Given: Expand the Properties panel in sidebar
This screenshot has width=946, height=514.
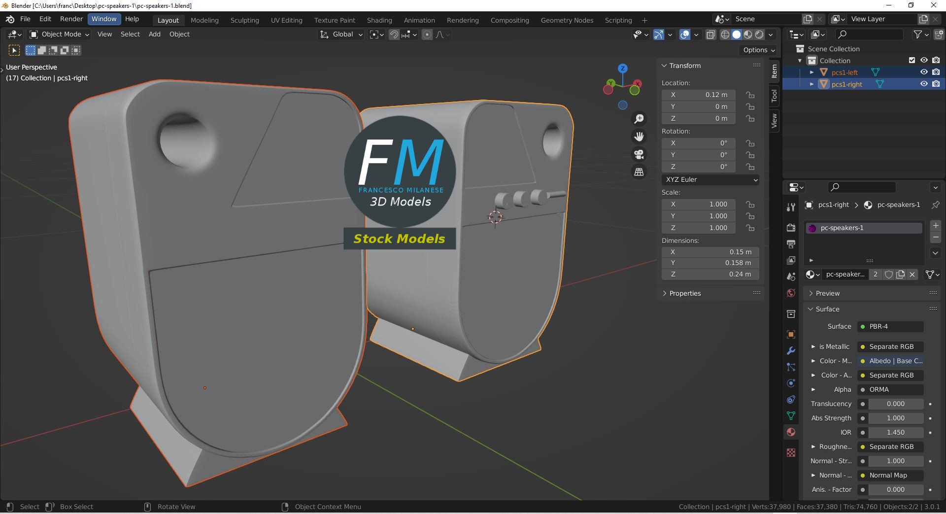Looking at the screenshot, I should pos(664,293).
